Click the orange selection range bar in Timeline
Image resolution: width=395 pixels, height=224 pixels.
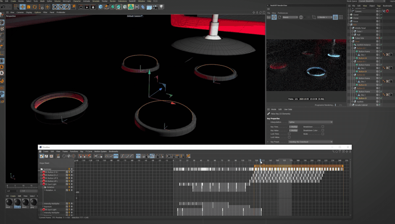tap(299, 166)
